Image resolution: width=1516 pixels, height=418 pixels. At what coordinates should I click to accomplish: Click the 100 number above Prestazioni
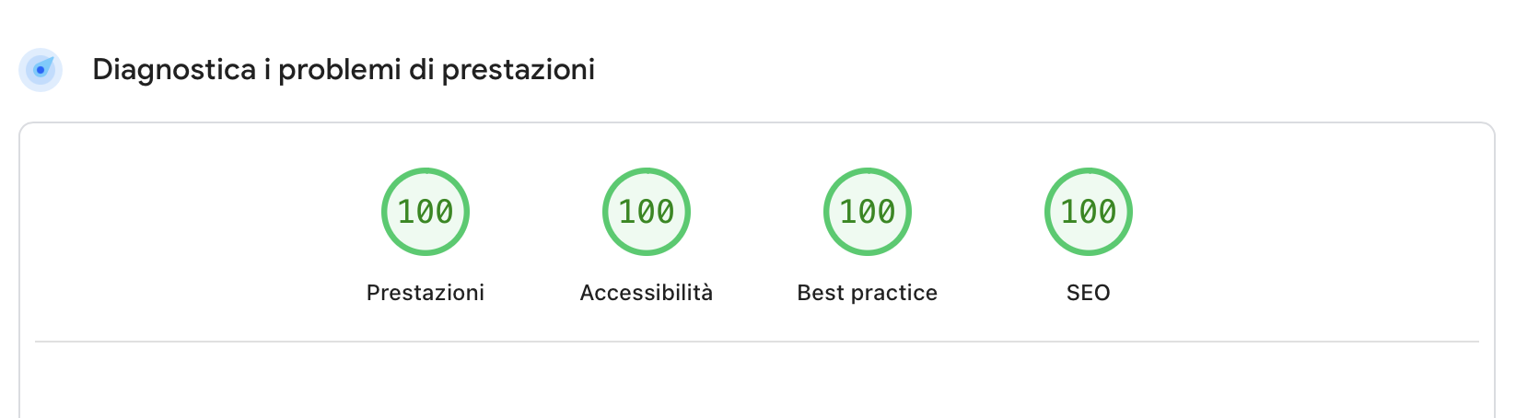[426, 212]
